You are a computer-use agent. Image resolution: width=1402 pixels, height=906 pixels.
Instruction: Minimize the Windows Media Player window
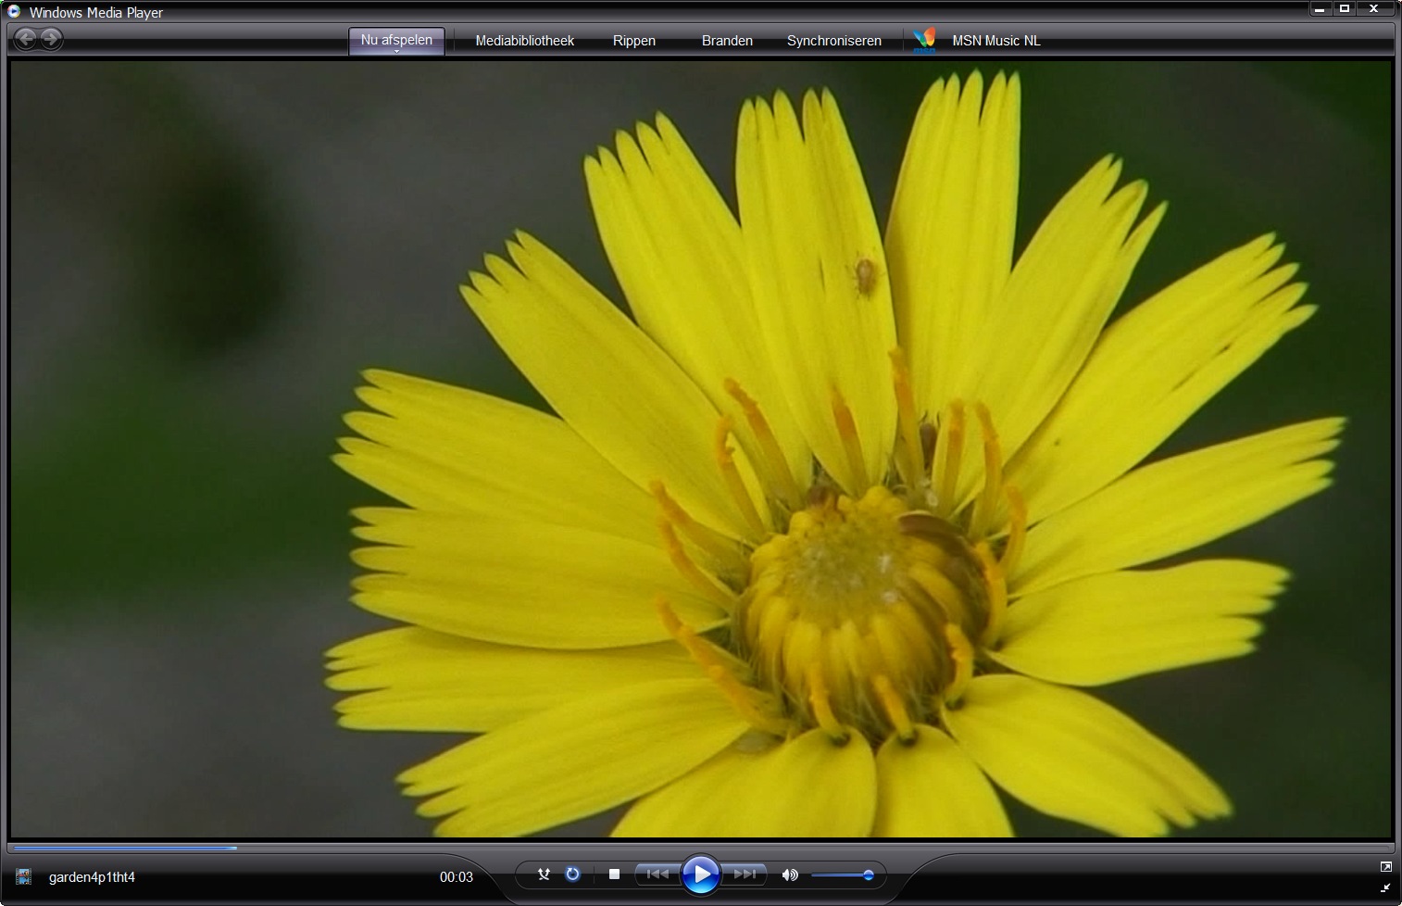(x=1321, y=9)
